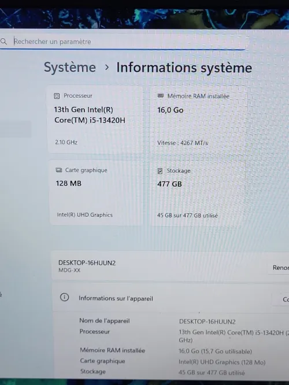Click the Mémoire RAM installée icon

click(160, 96)
